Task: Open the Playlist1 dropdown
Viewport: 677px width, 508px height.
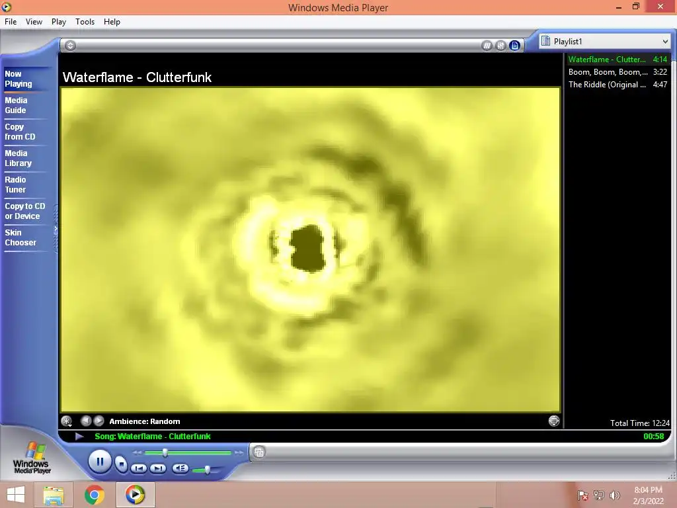Action: 605,42
